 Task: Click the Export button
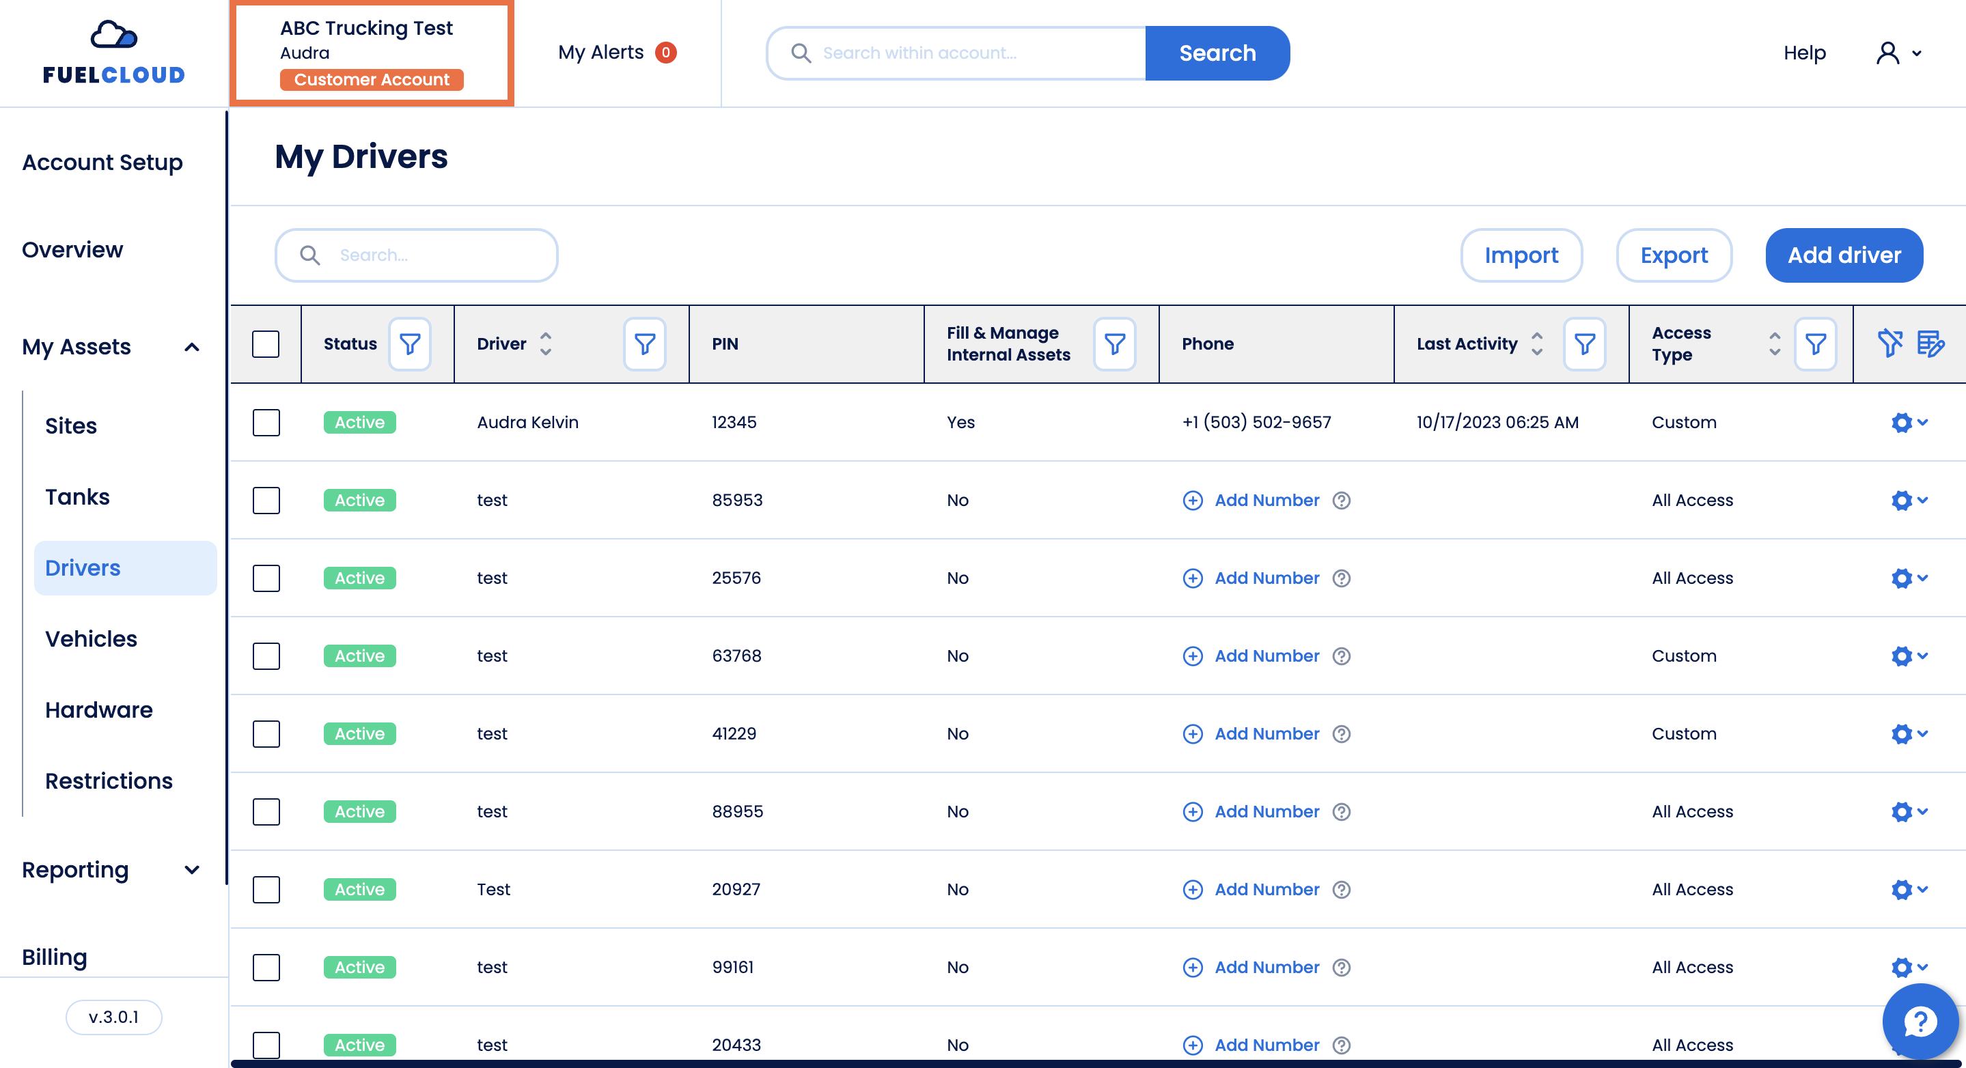click(1674, 255)
